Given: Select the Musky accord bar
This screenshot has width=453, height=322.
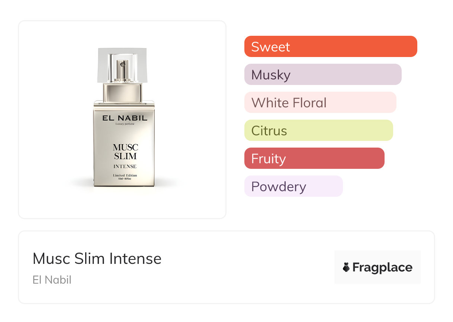Looking at the screenshot, I should (322, 75).
